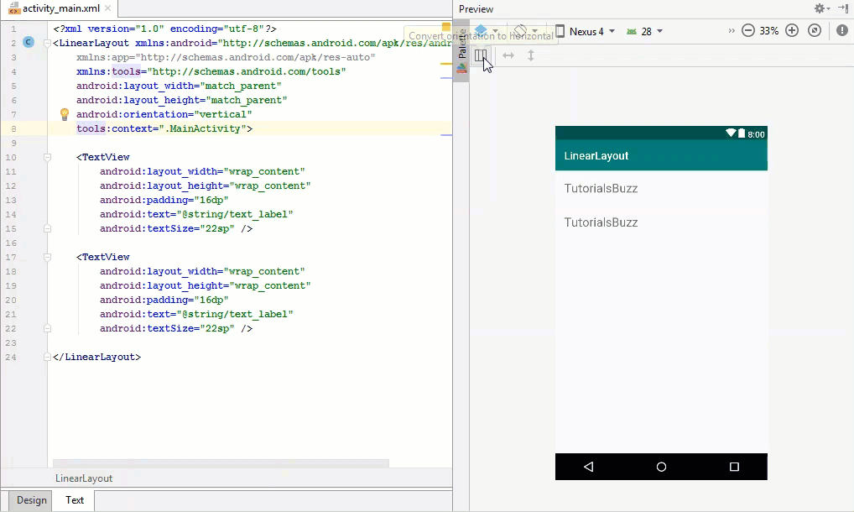Click the horizontal stretch resize icon

(x=508, y=55)
